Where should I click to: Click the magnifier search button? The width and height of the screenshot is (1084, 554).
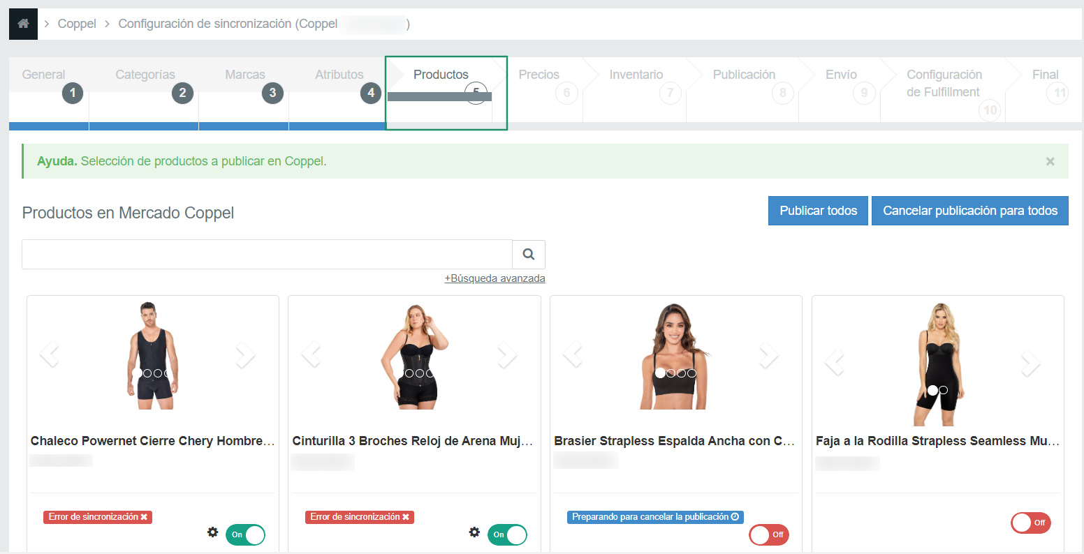point(529,255)
